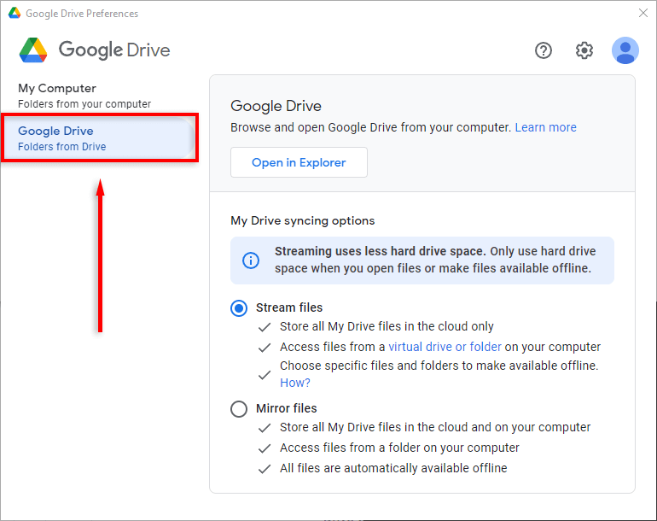Select the Mirror files radio button
Viewport: 657px width, 521px height.
point(239,409)
